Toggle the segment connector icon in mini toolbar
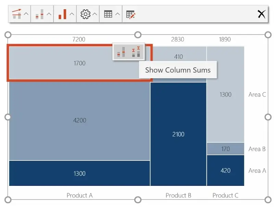 coord(121,52)
